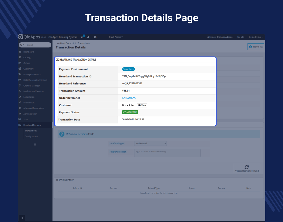Open the Transactions submenu item

click(31, 131)
